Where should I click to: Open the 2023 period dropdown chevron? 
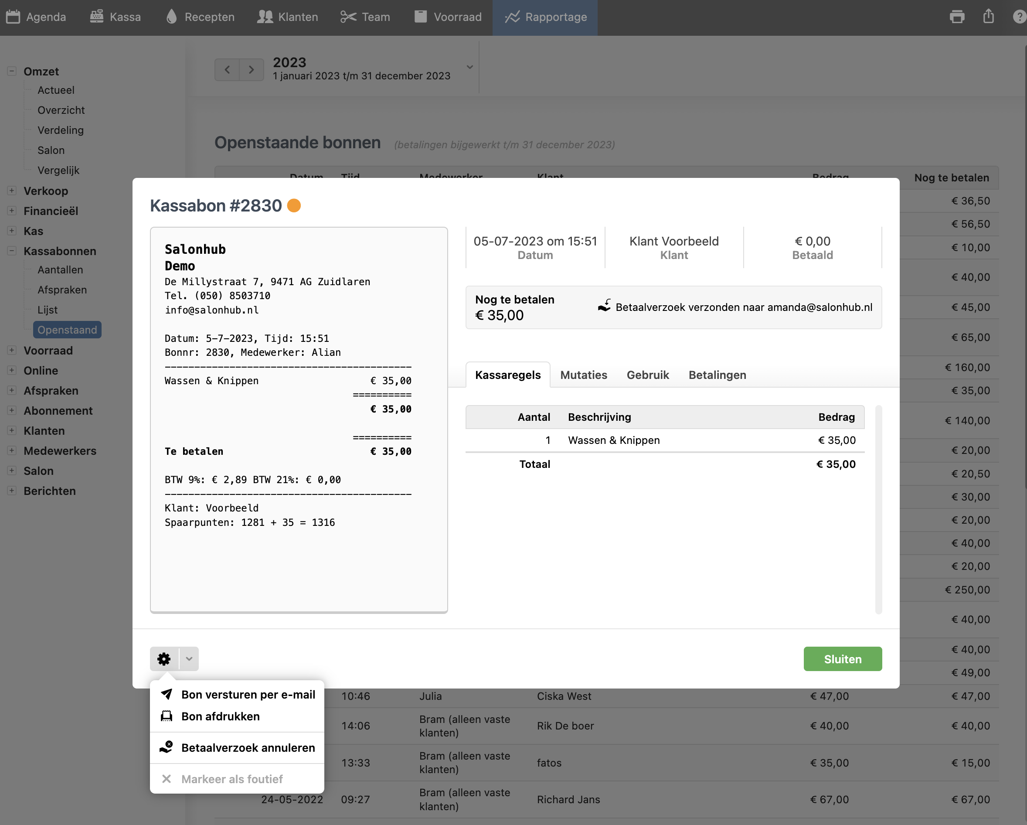[x=469, y=67]
